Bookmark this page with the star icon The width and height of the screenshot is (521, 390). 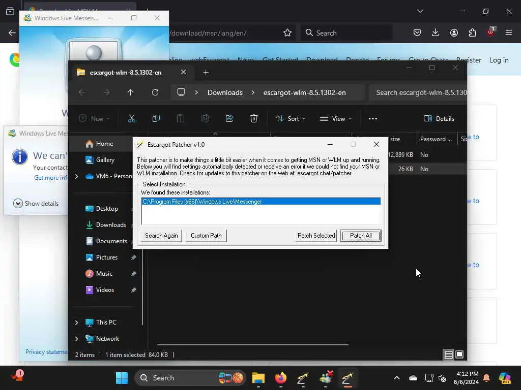pos(287,33)
